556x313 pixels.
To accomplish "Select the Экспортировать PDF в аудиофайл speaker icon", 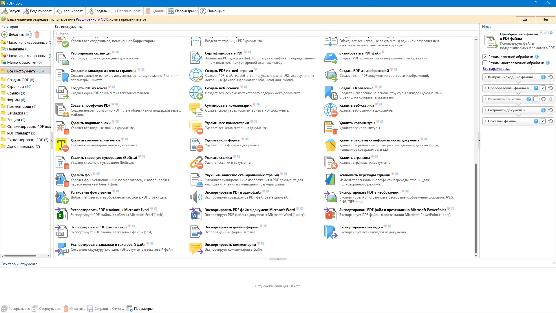I will coord(196,197).
